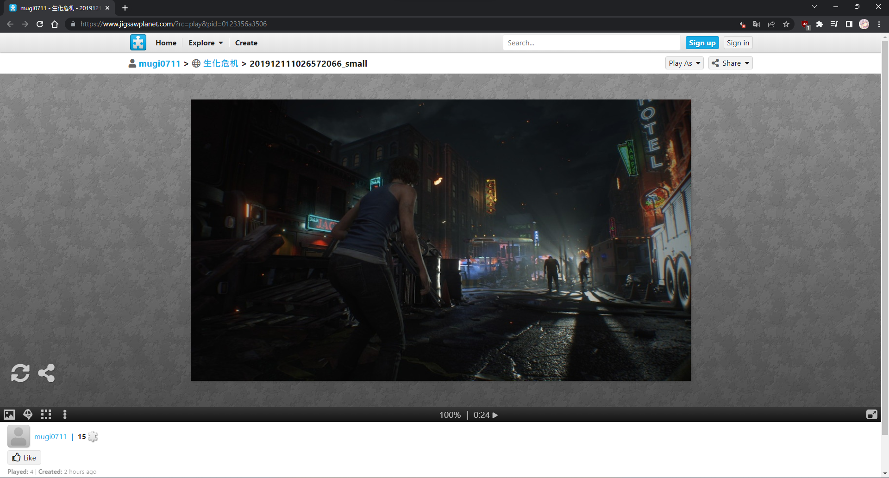The image size is (889, 478).
Task: Bookmark this page with the star icon
Action: (786, 24)
